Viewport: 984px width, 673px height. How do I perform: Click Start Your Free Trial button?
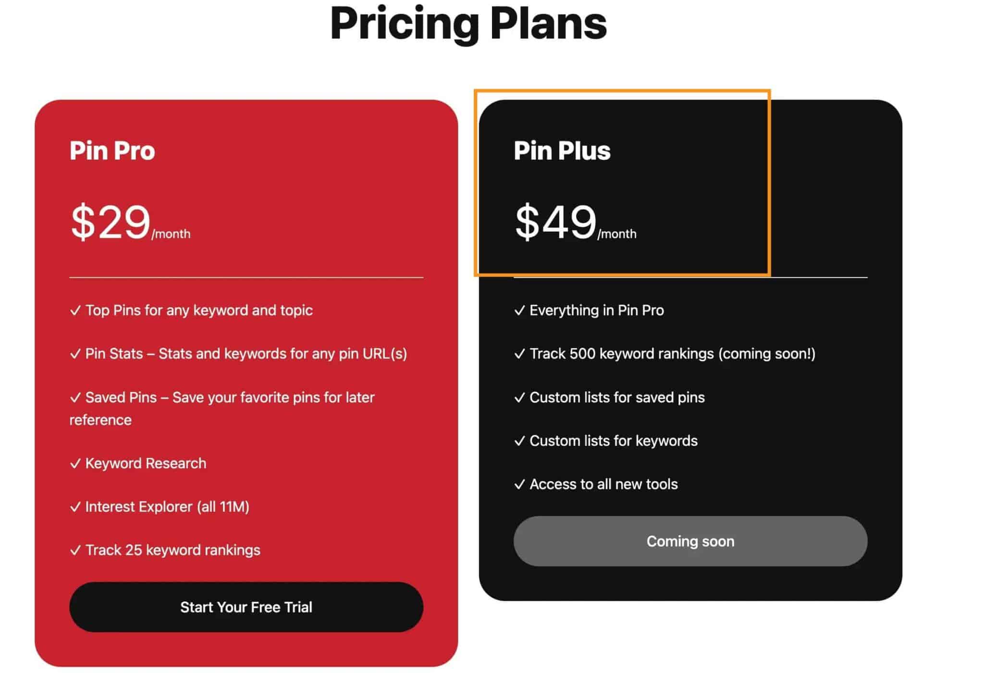246,607
